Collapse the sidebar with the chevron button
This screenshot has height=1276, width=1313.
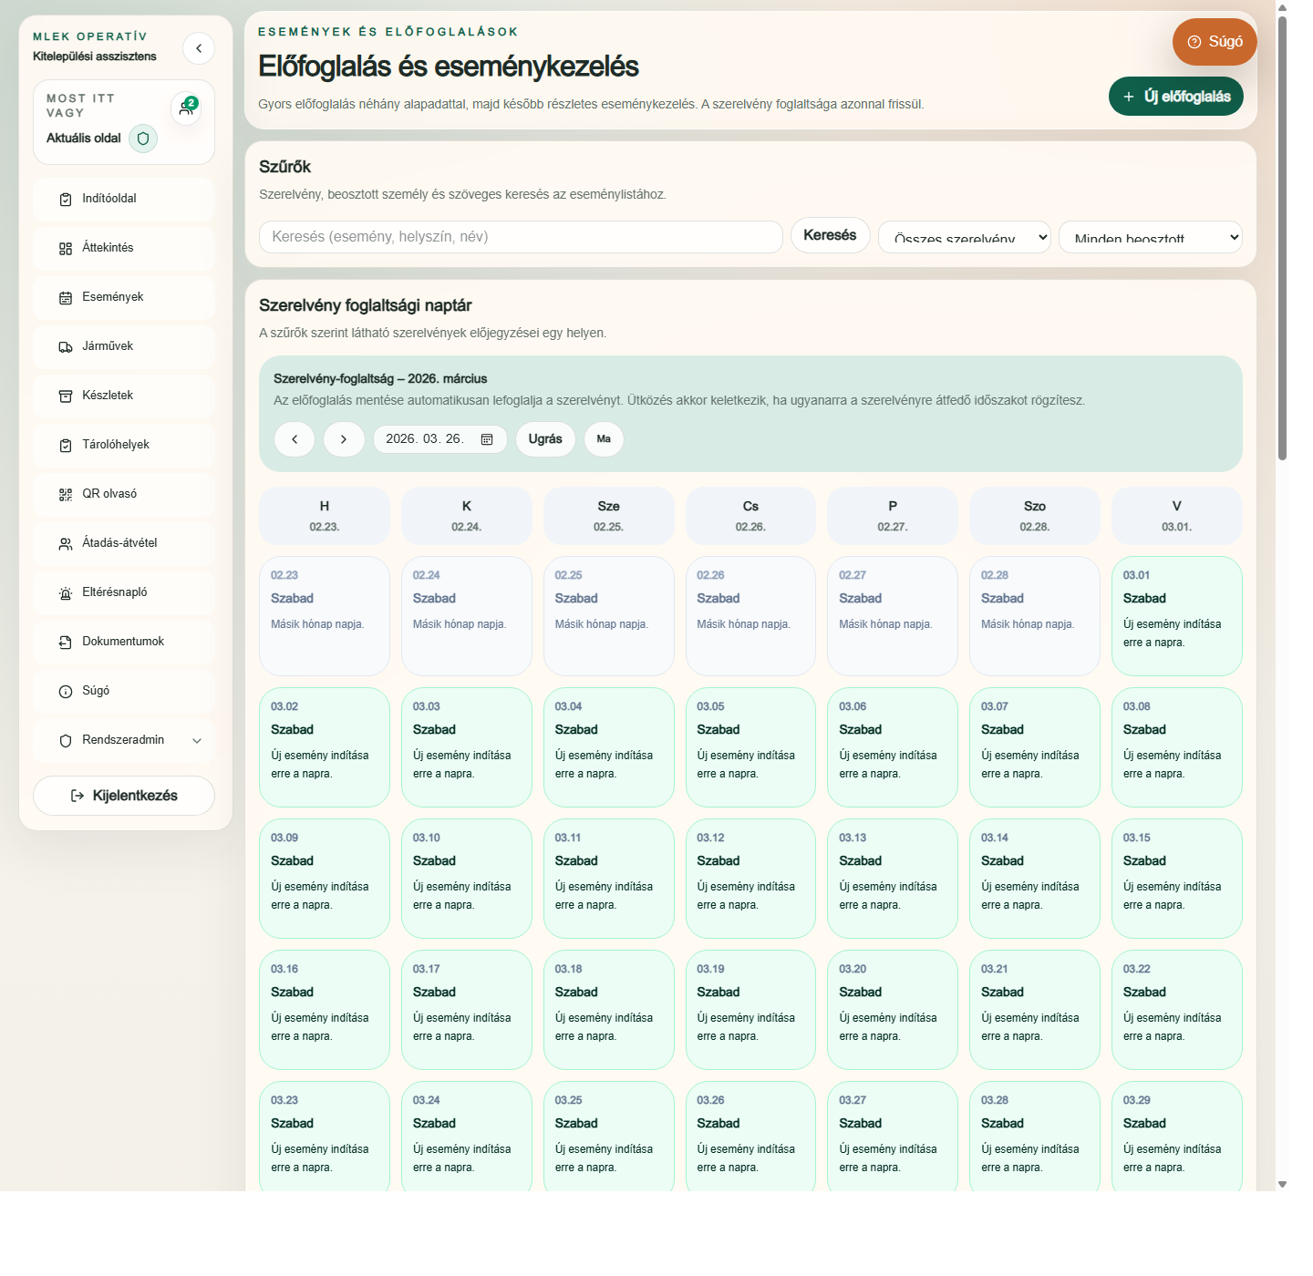pos(198,48)
